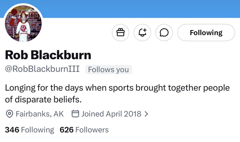The width and height of the screenshot is (240, 142).
Task: Click the Fairbanks, AK location text
Action: tap(40, 114)
